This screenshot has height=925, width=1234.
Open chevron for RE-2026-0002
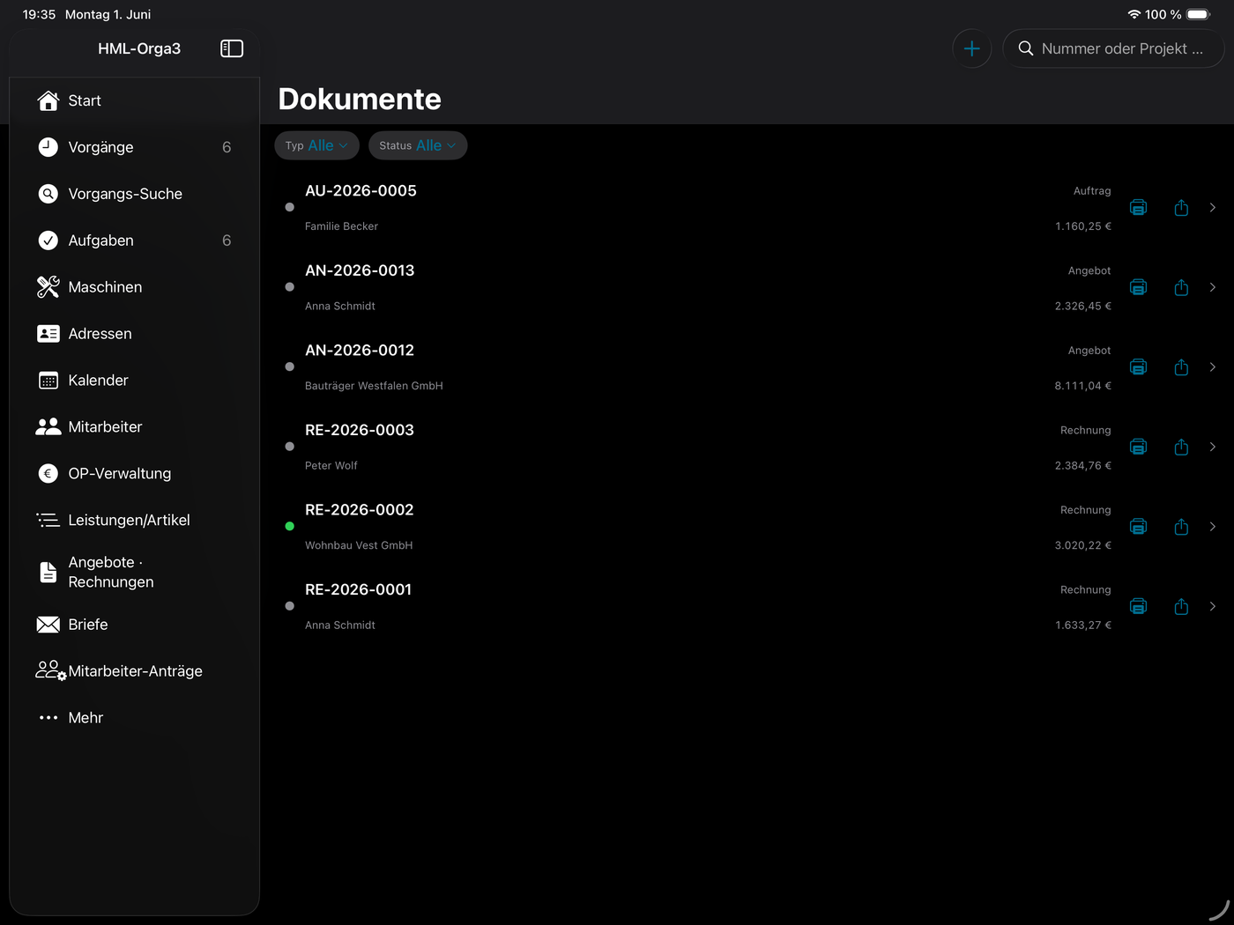tap(1213, 527)
